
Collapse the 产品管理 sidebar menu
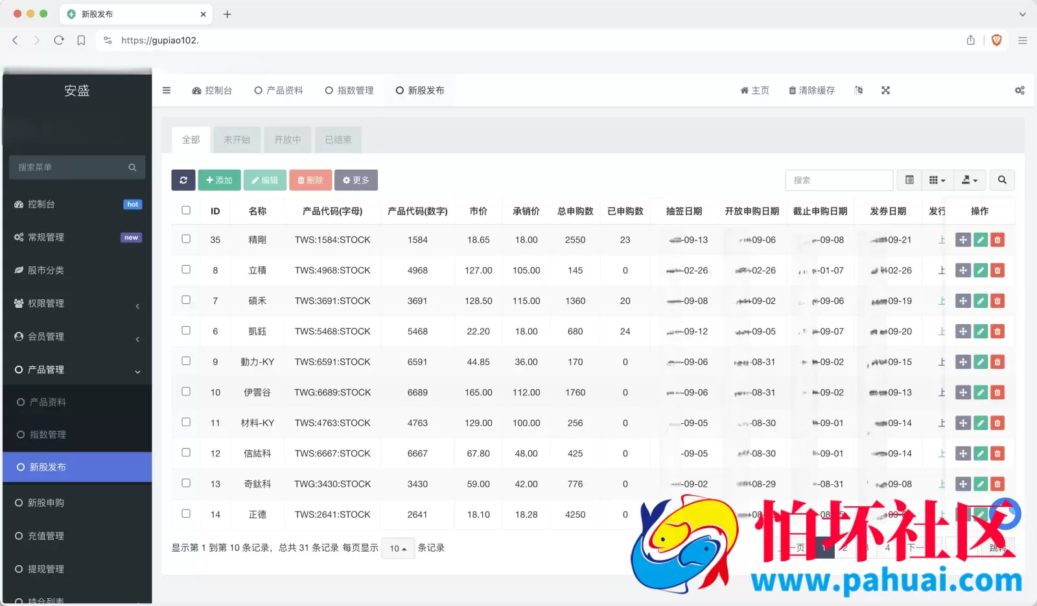(x=77, y=369)
